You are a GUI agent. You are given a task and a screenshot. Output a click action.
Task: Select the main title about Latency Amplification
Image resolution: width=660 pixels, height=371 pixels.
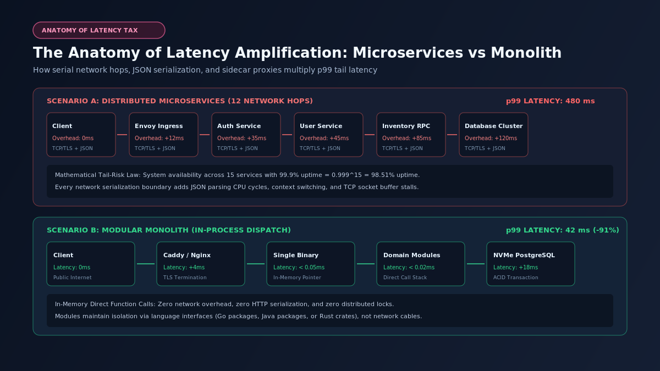click(298, 53)
